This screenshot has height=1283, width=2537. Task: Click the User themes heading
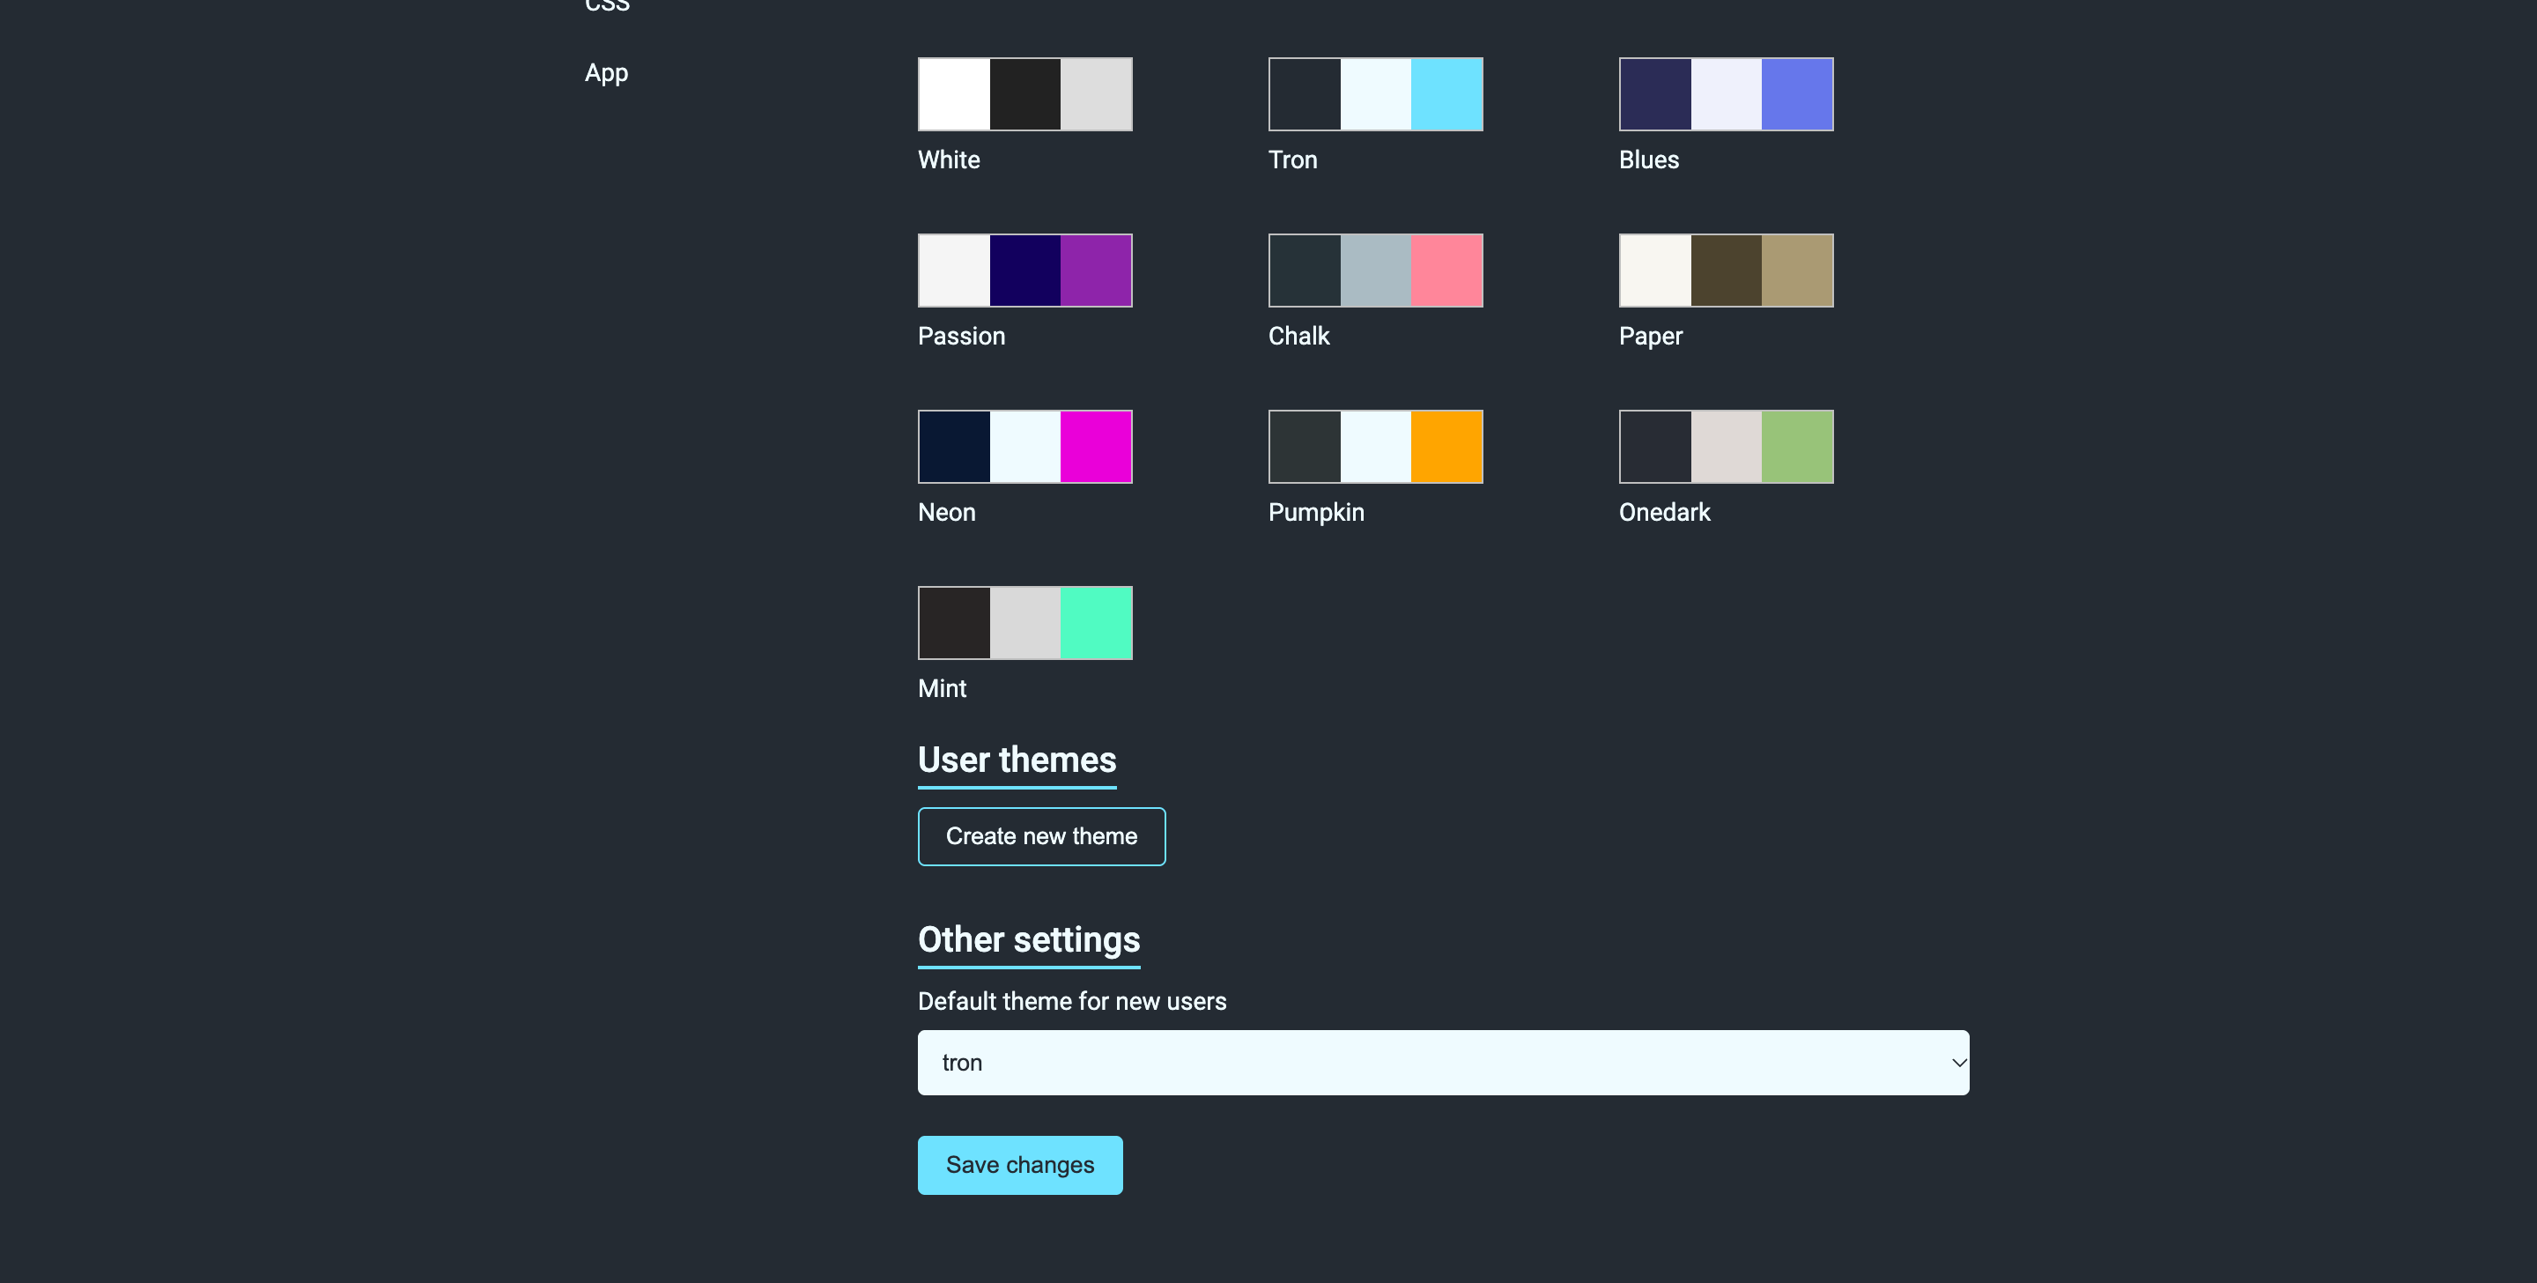(1017, 760)
